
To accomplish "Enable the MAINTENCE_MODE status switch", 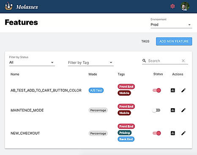I will click(156, 110).
